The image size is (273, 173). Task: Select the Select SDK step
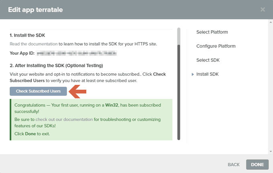(208, 60)
